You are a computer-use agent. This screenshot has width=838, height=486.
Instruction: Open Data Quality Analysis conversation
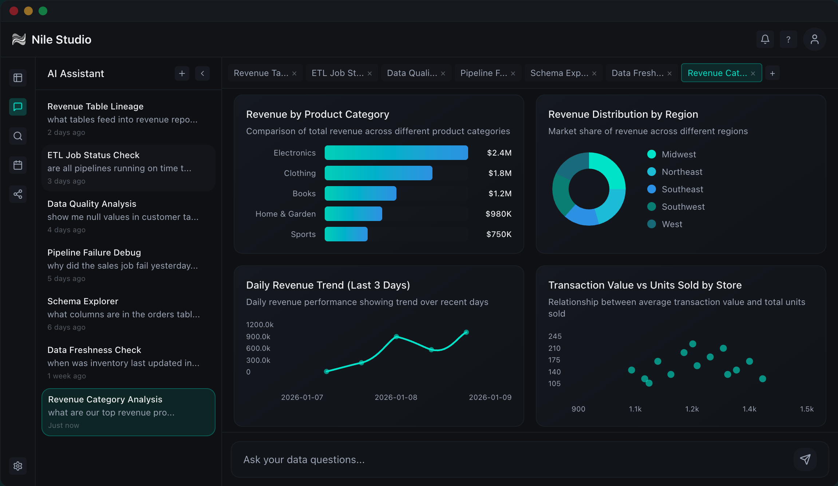point(129,217)
